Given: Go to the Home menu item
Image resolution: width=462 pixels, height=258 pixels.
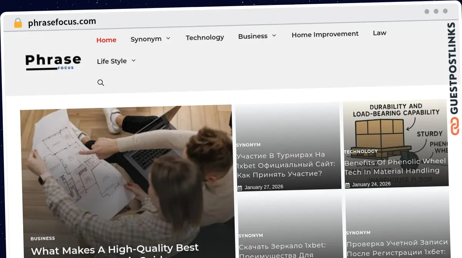Looking at the screenshot, I should (106, 40).
